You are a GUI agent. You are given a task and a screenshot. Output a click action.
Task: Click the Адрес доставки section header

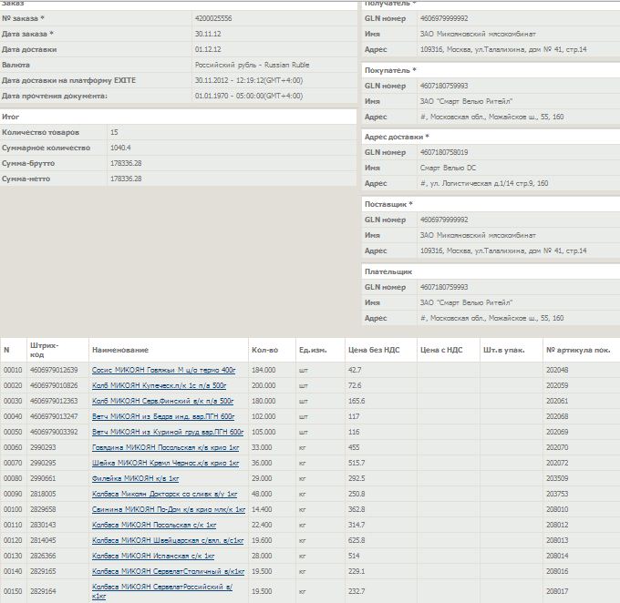tap(491, 137)
